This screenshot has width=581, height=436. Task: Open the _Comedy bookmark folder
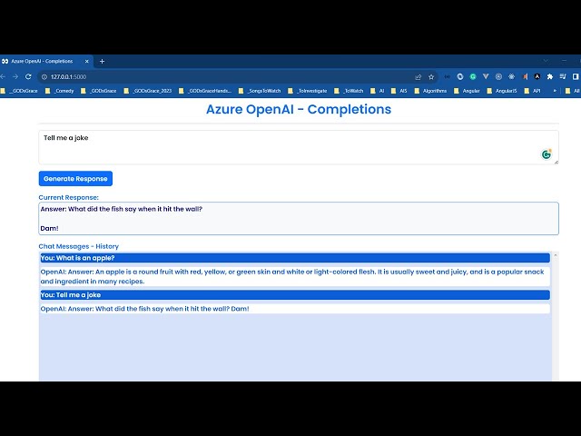coord(60,91)
